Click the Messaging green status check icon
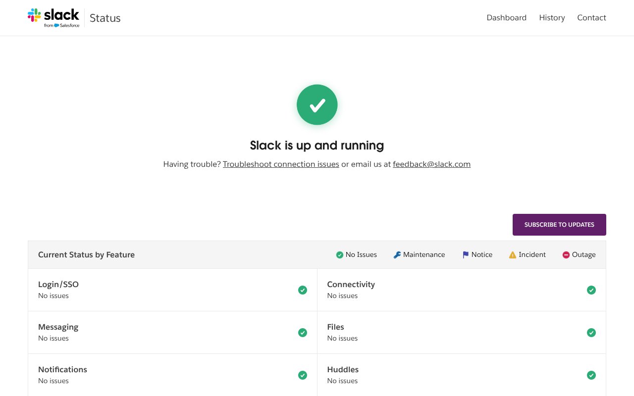This screenshot has width=634, height=396. point(303,333)
